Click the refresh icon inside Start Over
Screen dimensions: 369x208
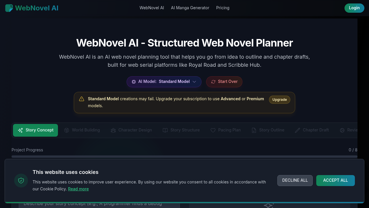pyautogui.click(x=213, y=82)
